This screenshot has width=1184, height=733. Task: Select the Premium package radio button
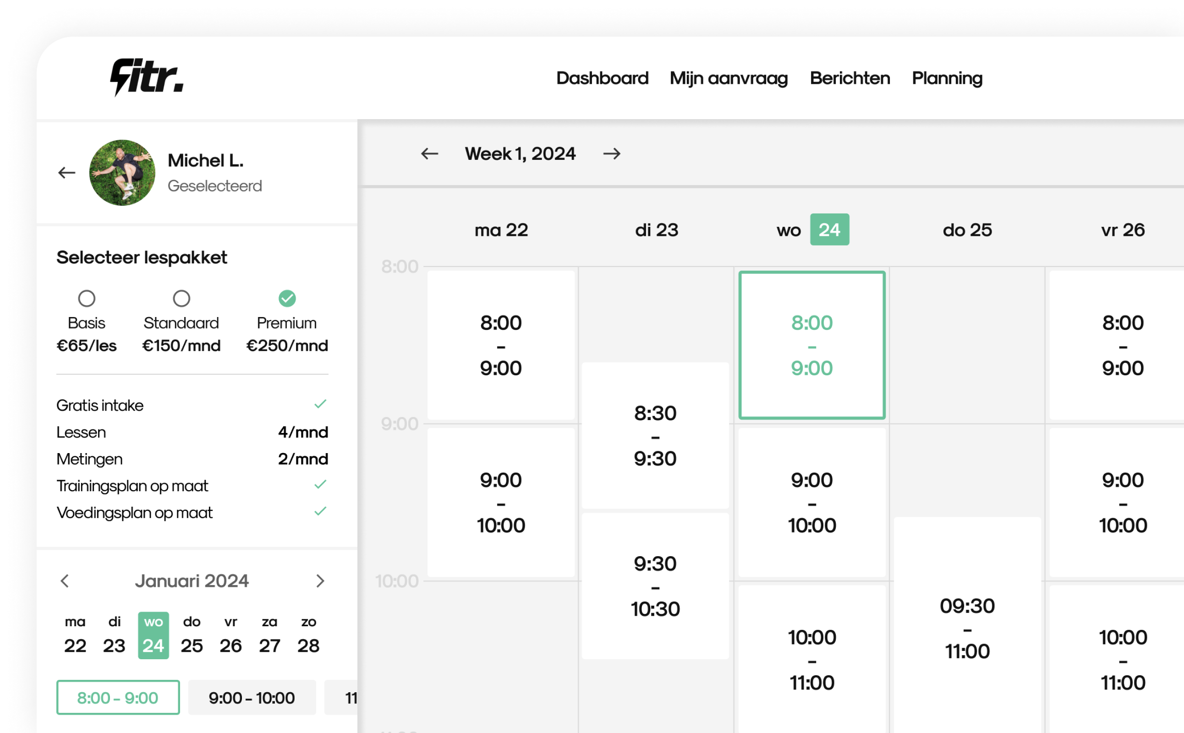click(287, 298)
